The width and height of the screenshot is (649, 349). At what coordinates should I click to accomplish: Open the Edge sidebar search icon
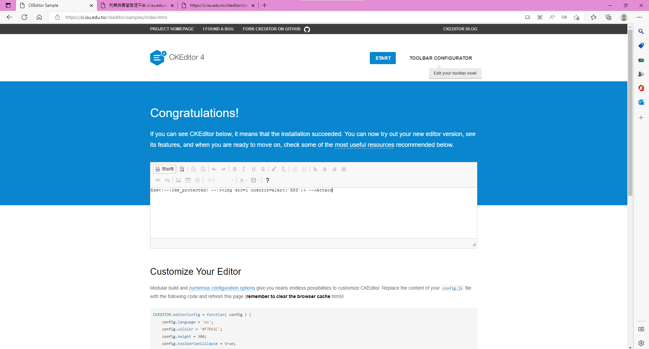pyautogui.click(x=641, y=31)
